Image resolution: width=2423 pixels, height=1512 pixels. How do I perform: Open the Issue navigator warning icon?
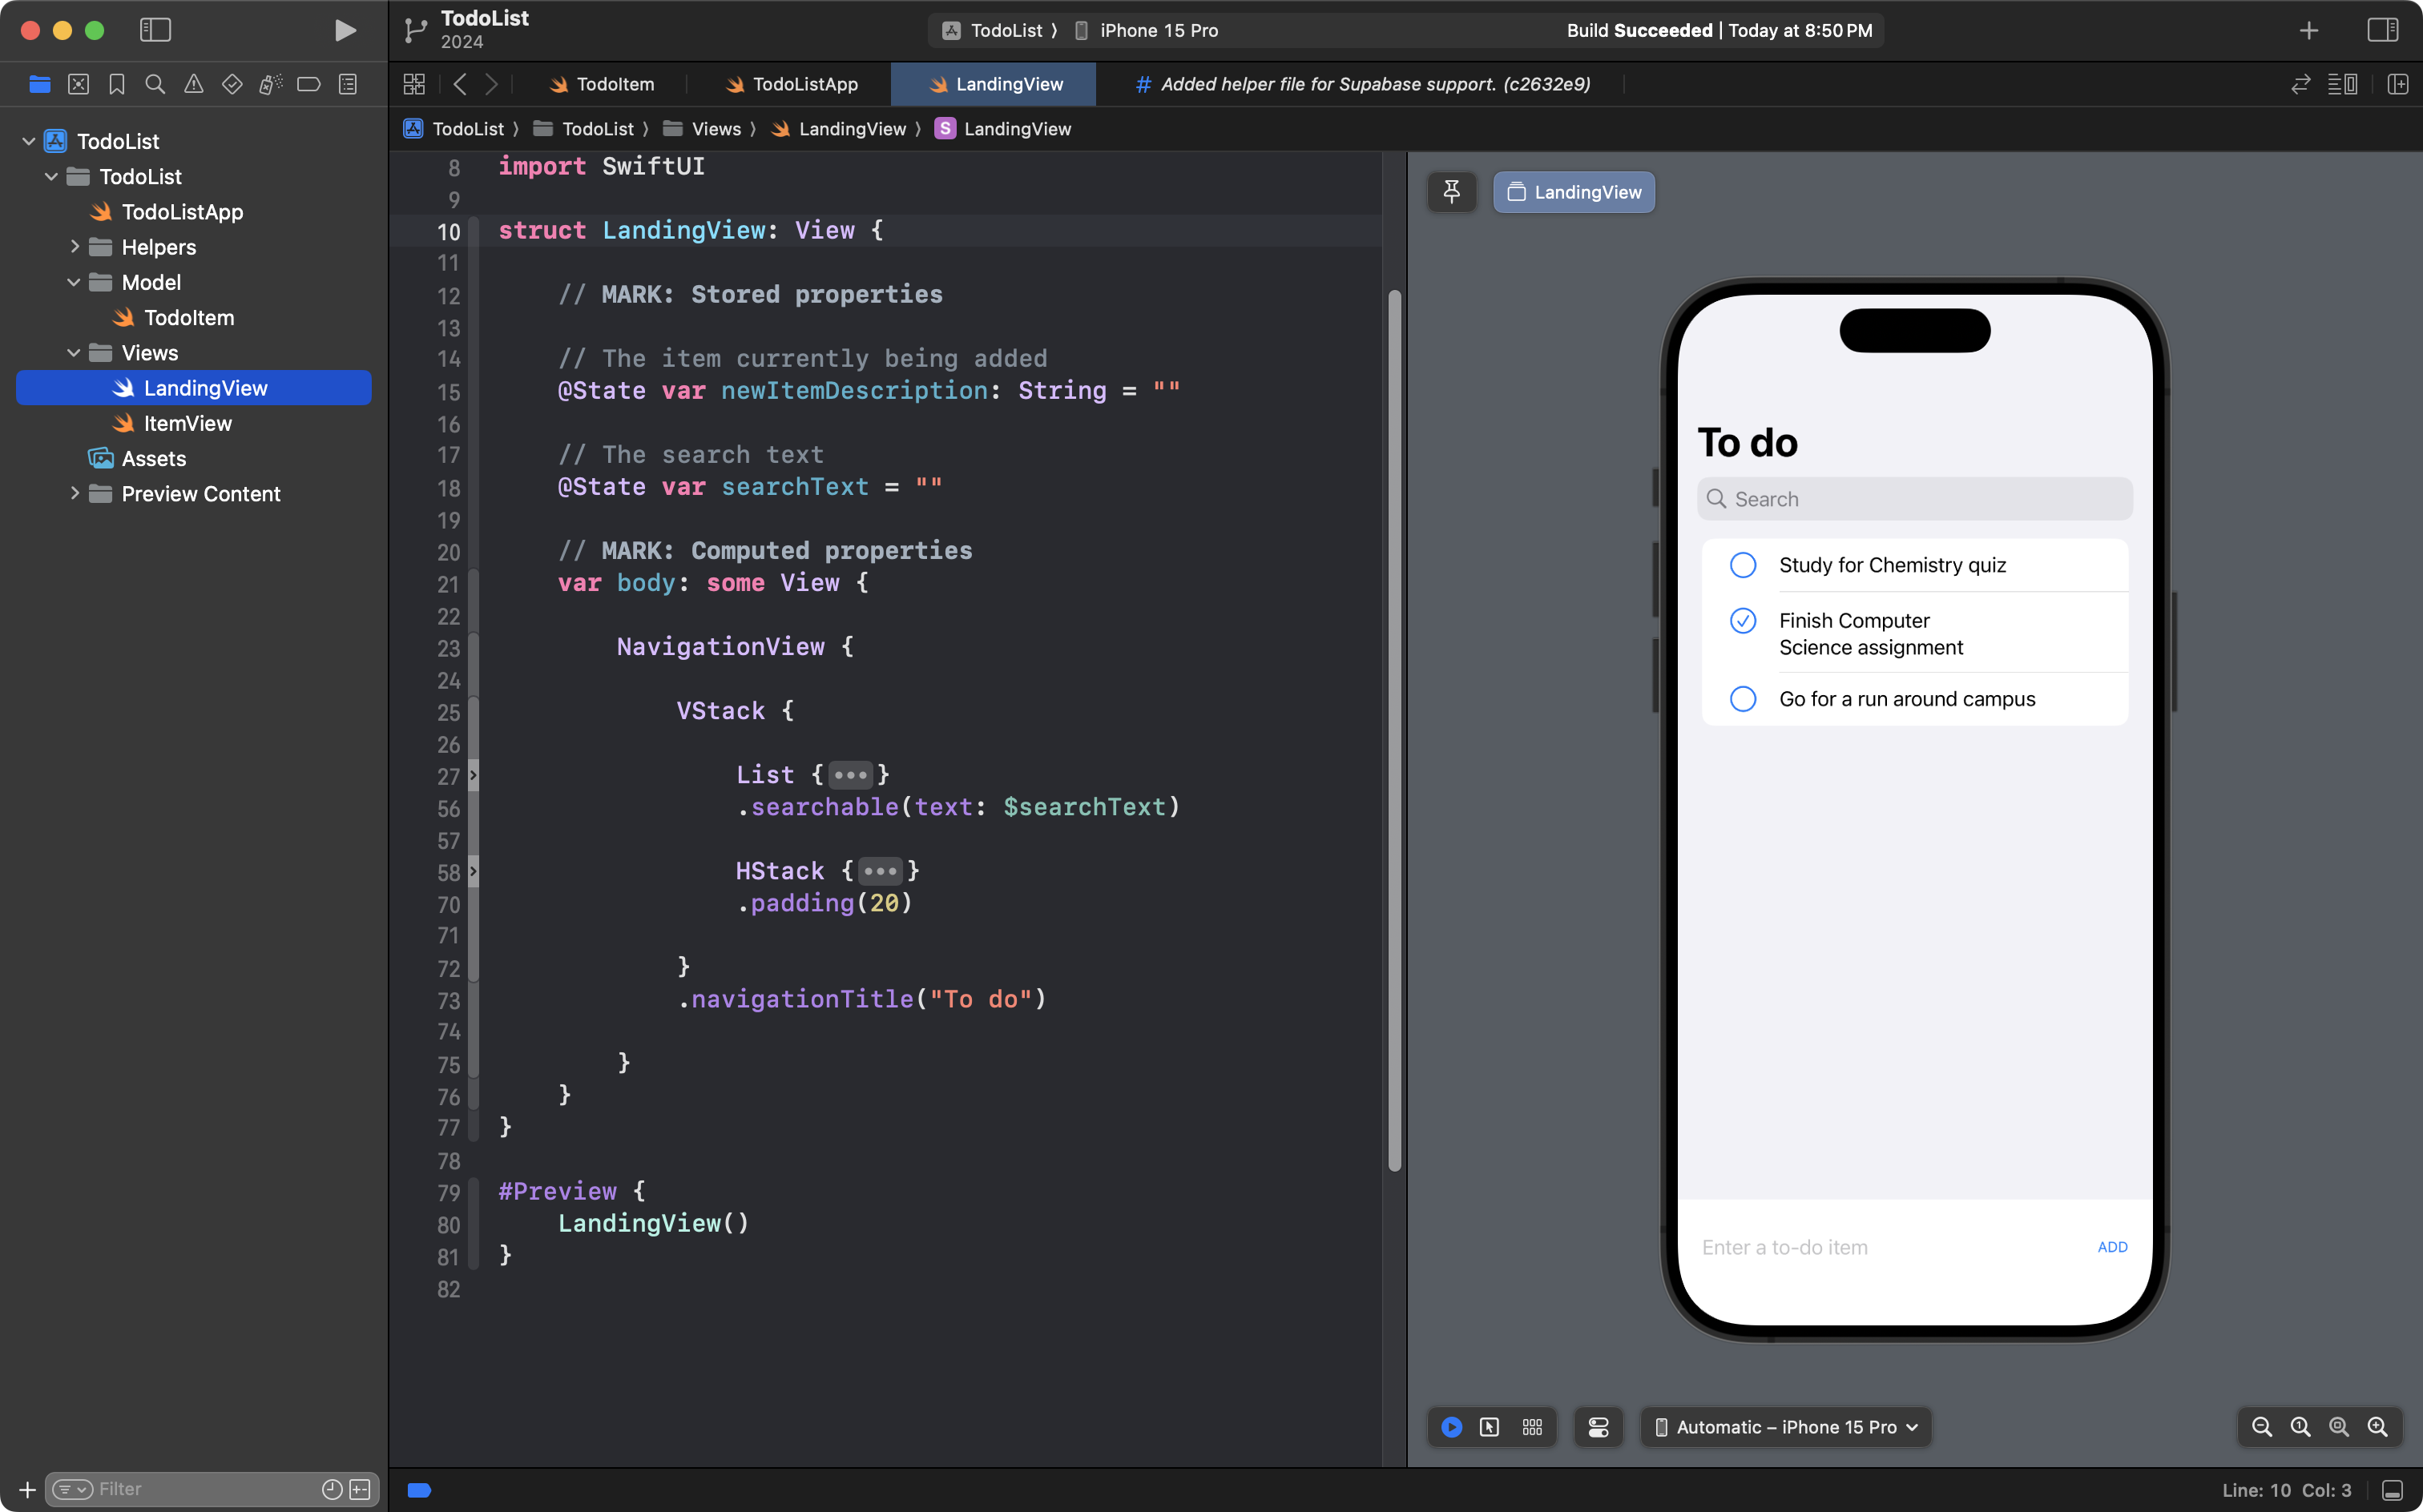193,84
